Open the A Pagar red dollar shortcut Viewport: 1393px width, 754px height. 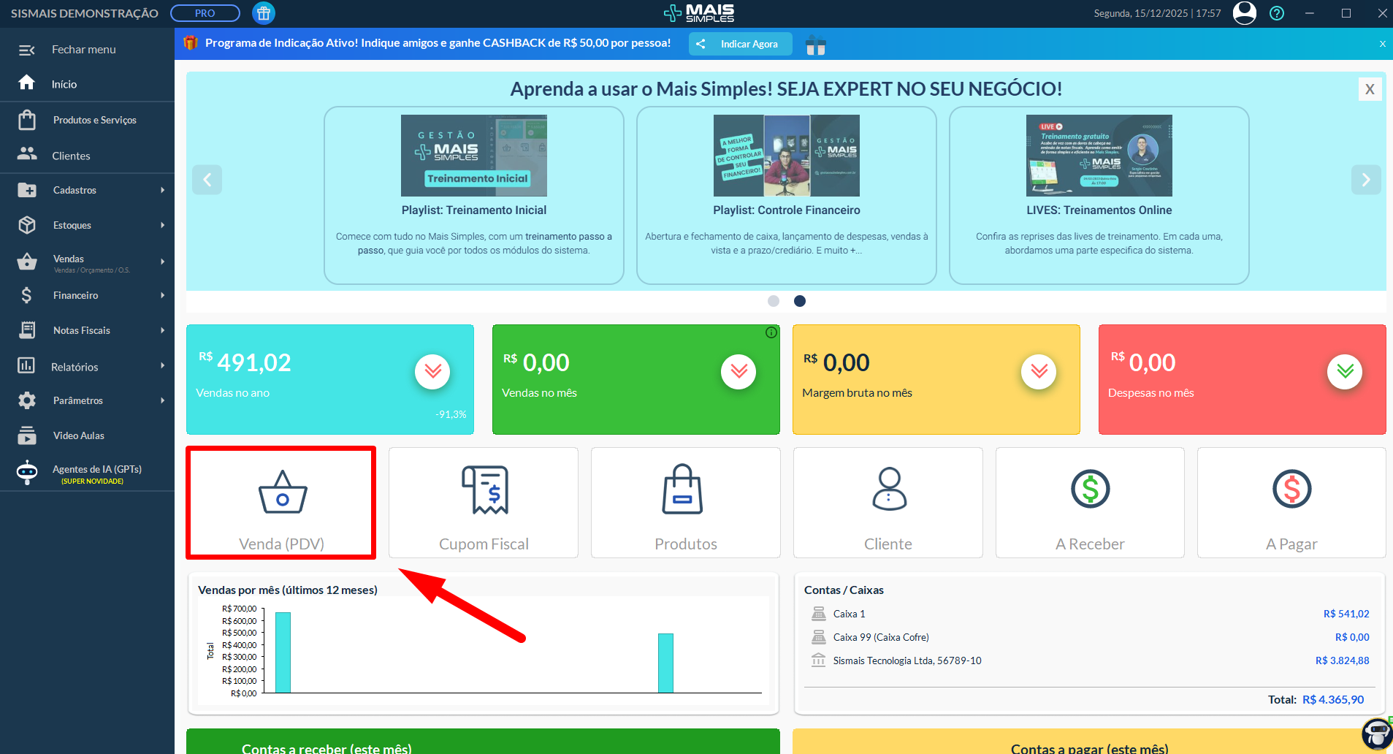point(1291,503)
